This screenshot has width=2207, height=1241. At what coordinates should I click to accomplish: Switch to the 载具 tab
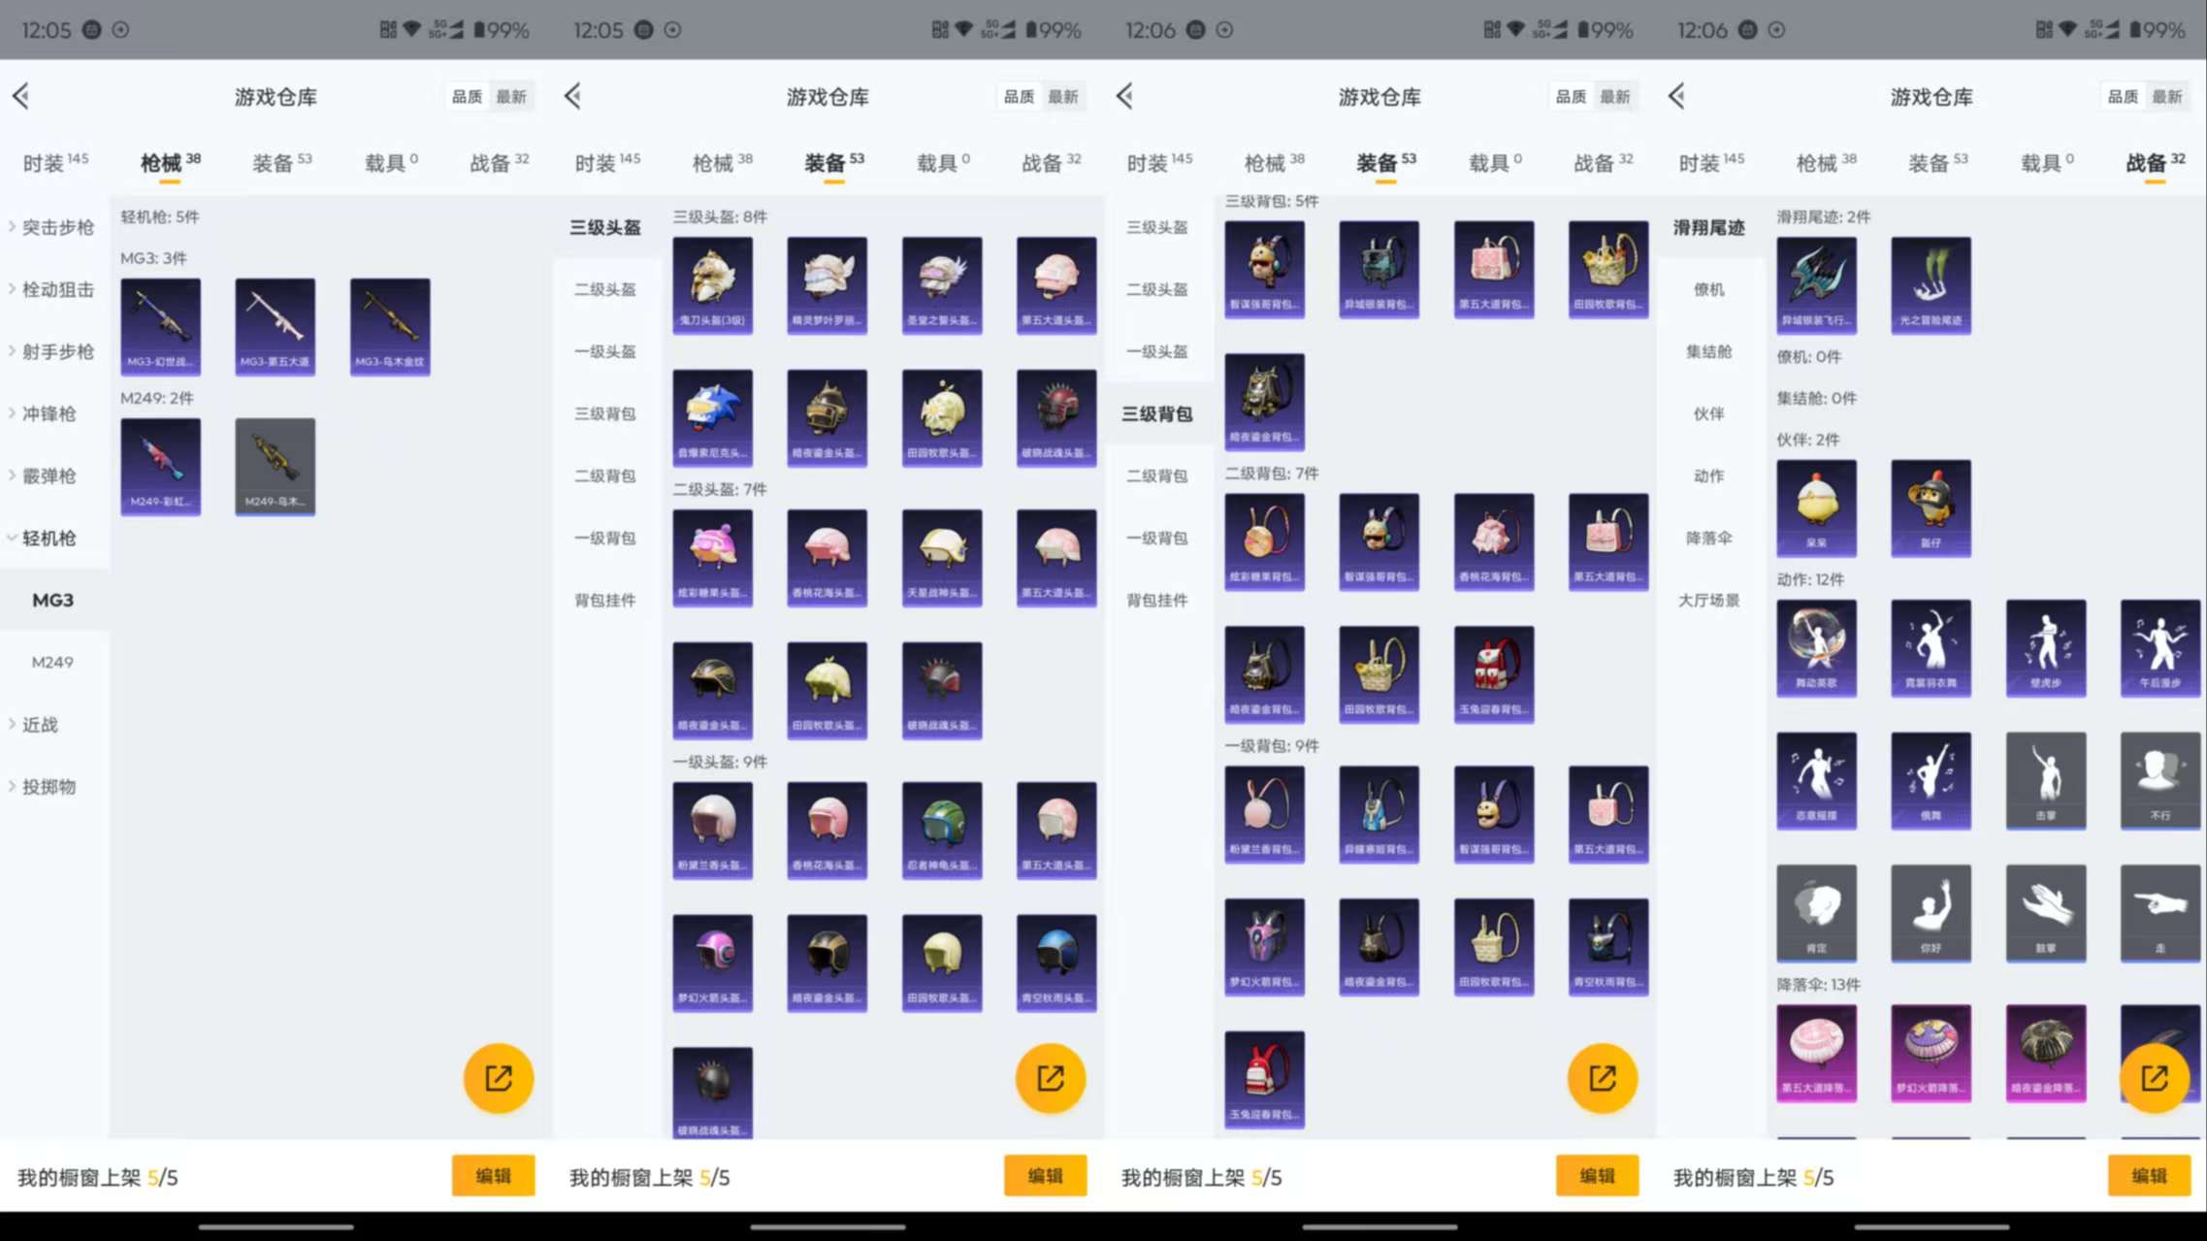coord(386,162)
